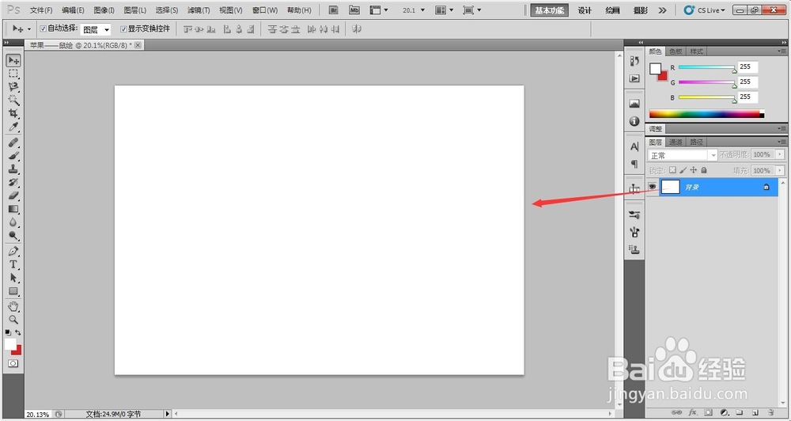Select the Zoom tool
The height and width of the screenshot is (421, 791).
13,320
